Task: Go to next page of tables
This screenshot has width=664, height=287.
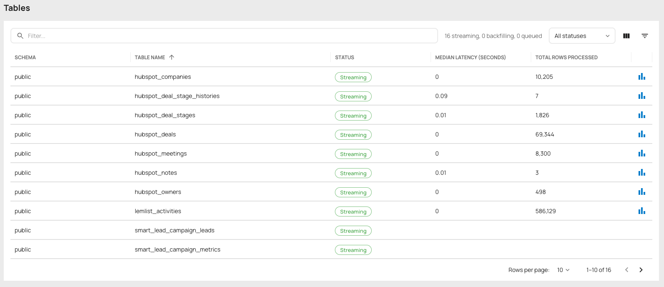Action: point(641,270)
